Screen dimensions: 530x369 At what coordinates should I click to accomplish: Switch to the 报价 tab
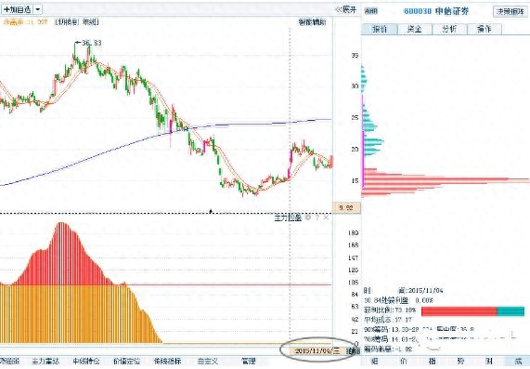click(x=380, y=29)
